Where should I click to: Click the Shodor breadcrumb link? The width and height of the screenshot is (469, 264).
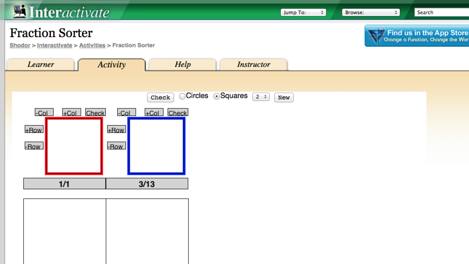20,45
